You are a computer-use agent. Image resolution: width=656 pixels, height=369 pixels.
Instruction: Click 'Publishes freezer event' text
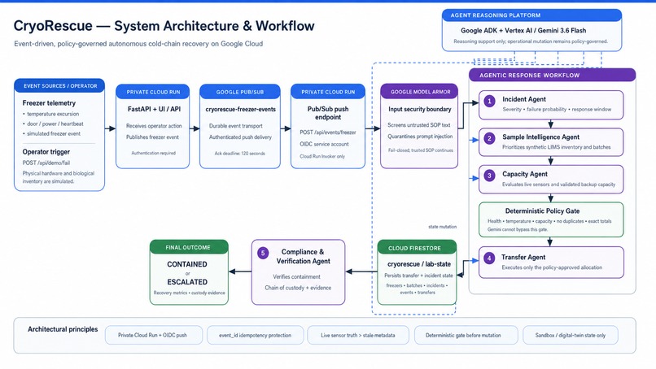152,137
